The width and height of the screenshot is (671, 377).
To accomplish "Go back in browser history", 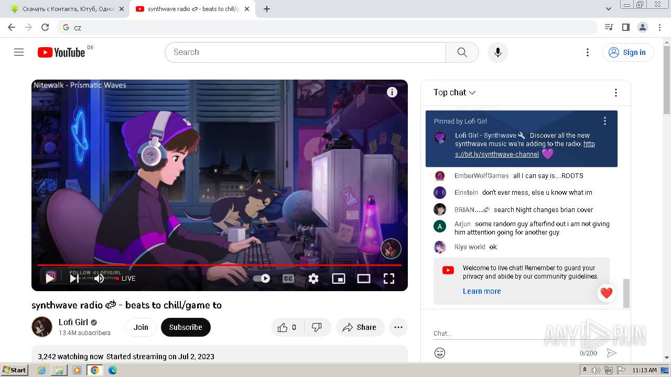I will pos(12,27).
